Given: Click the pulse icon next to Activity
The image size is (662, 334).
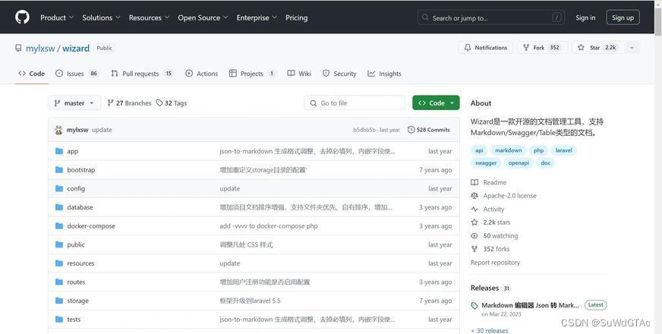Looking at the screenshot, I should tap(474, 209).
